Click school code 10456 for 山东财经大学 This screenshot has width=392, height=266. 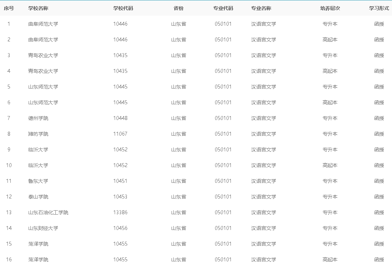point(120,228)
